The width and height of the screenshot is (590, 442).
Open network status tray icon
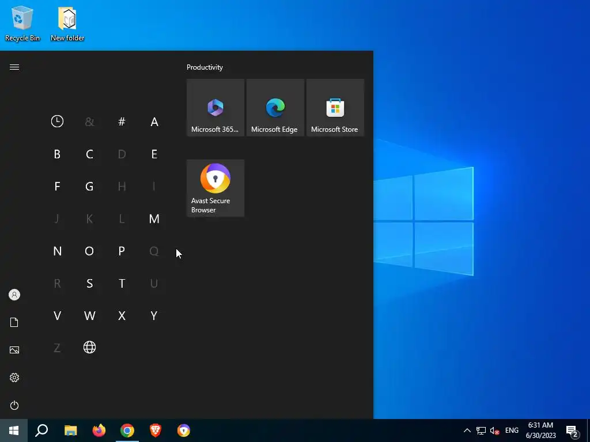point(481,430)
